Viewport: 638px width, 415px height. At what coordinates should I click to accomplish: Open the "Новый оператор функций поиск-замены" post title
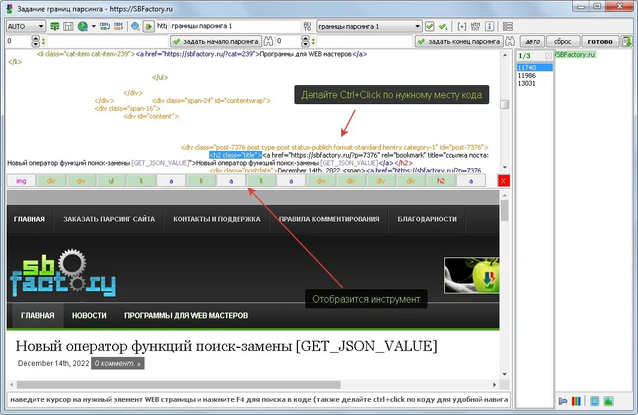tap(226, 346)
